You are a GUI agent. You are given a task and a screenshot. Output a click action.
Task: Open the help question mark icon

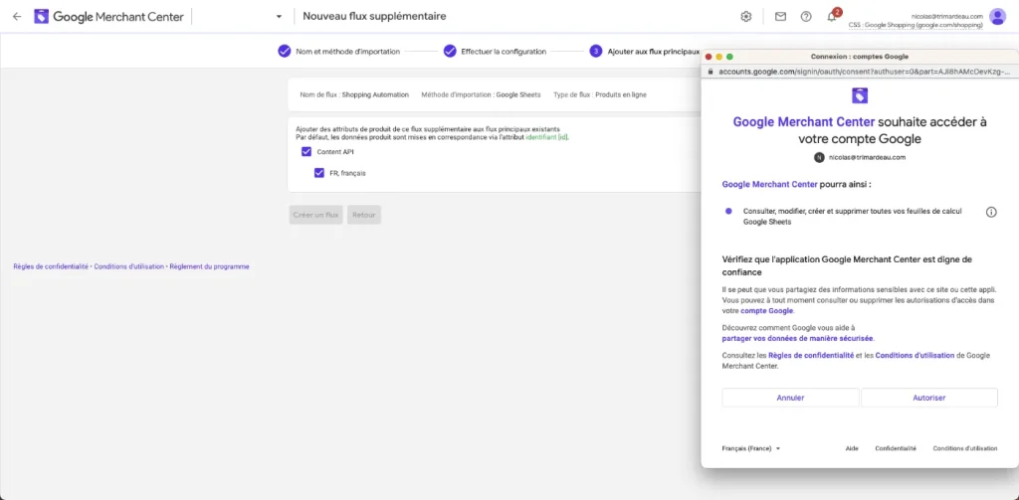tap(806, 16)
